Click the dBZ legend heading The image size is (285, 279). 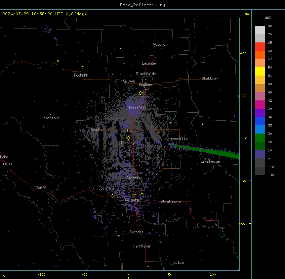point(268,18)
